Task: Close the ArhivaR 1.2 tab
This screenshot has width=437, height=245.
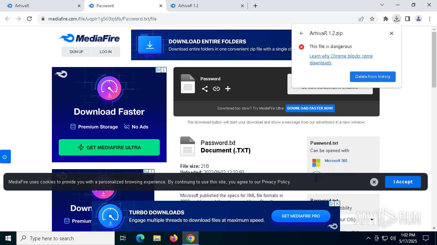Action: tap(242, 6)
